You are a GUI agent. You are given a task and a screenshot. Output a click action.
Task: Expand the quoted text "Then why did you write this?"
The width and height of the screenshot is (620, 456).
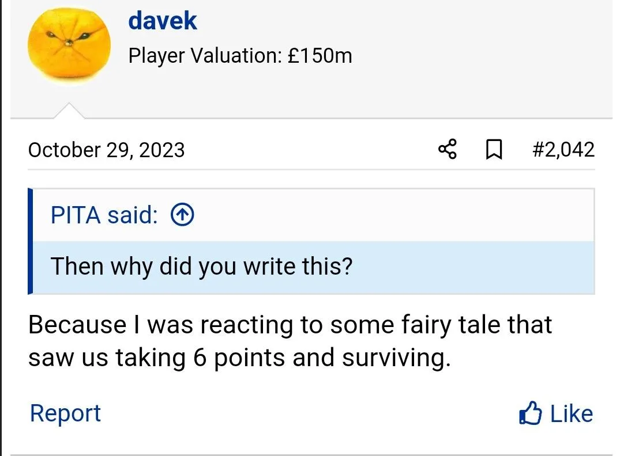pyautogui.click(x=201, y=267)
